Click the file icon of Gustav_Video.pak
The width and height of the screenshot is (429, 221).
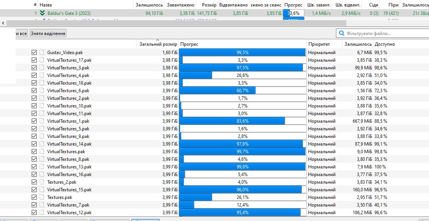pos(42,53)
